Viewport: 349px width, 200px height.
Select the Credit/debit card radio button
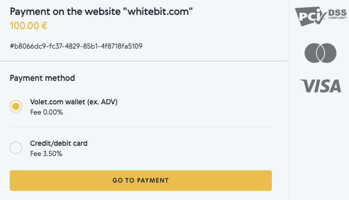click(x=16, y=148)
